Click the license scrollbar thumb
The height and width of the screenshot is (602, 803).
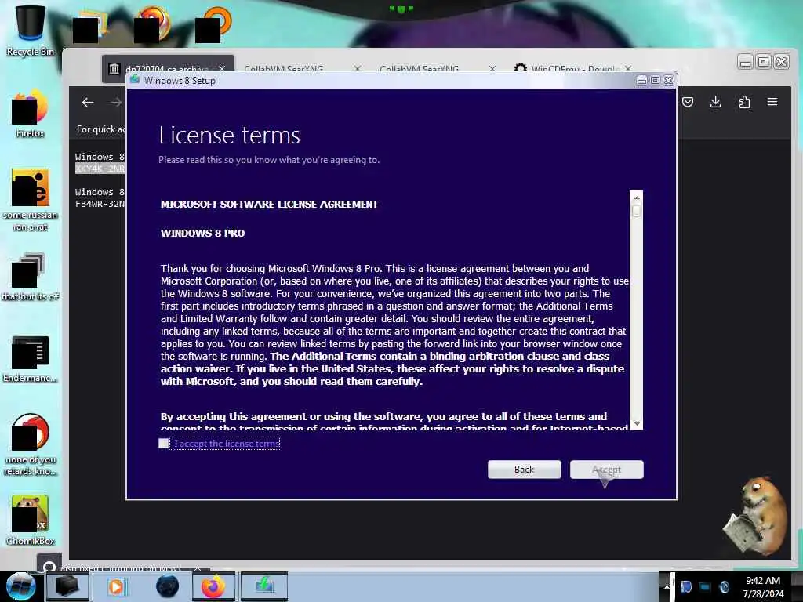click(637, 211)
